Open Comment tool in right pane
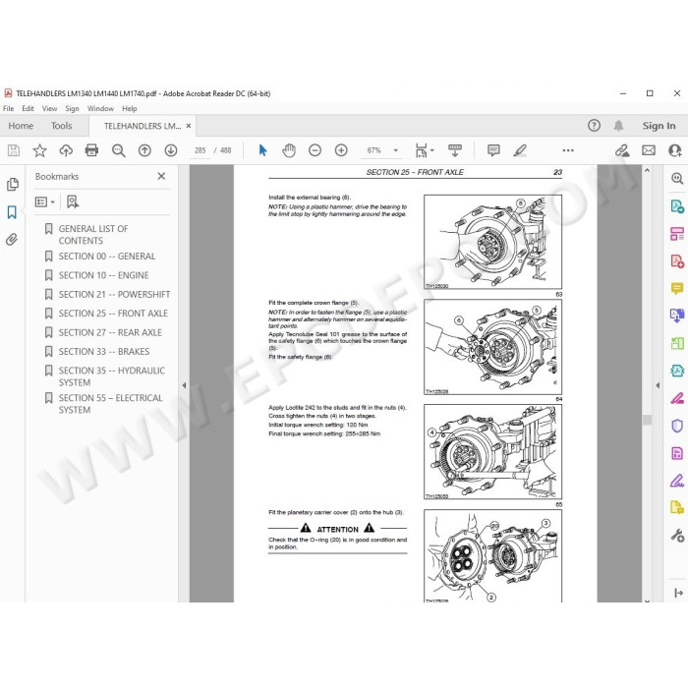This screenshot has height=688, width=688. 677,288
